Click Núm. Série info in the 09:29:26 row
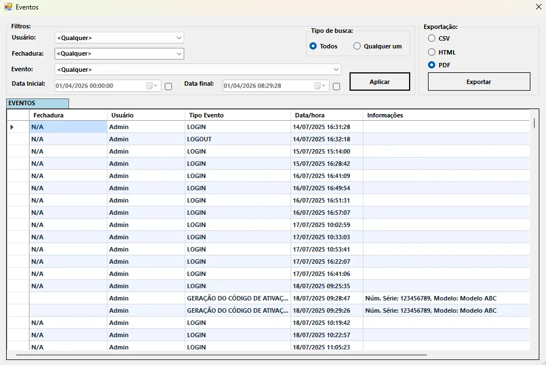The width and height of the screenshot is (546, 365). pyautogui.click(x=446, y=310)
